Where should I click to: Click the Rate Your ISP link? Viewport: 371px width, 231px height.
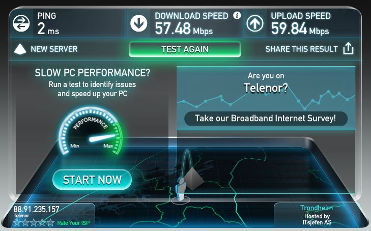73,223
